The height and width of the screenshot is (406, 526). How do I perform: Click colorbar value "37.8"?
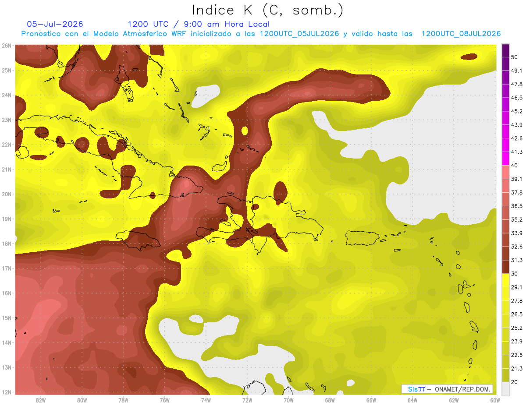[x=517, y=192]
